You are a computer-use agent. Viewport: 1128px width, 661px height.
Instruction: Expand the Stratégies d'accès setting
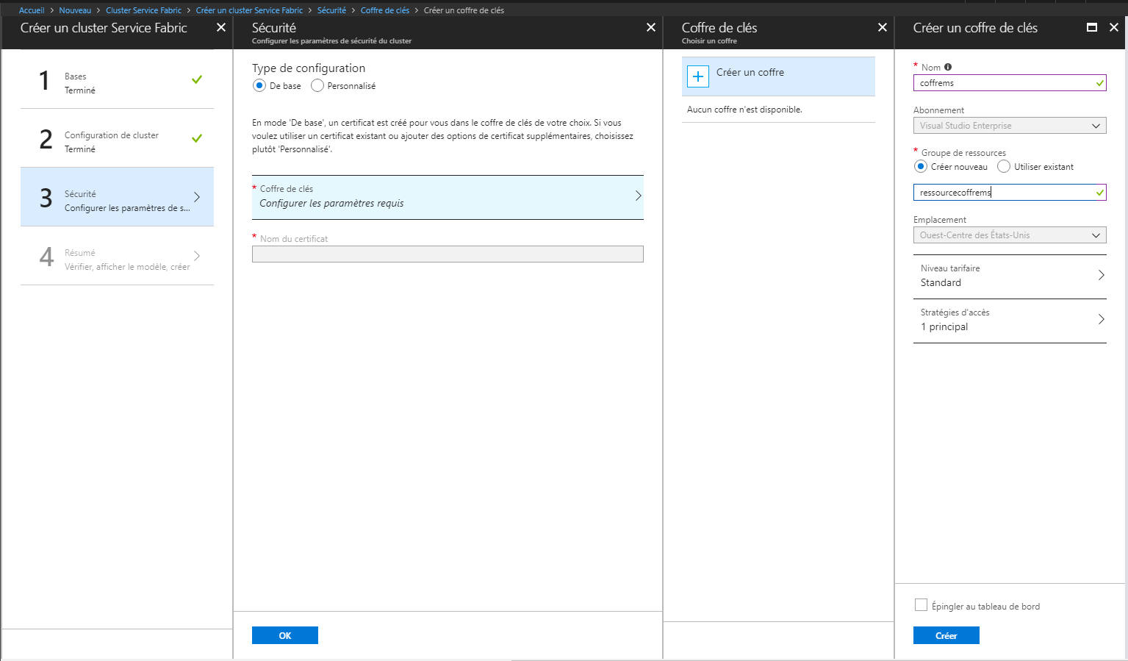tap(1010, 320)
